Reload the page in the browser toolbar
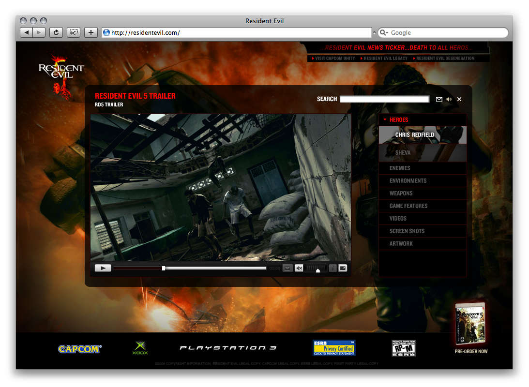This screenshot has height=387, width=529. click(x=56, y=32)
